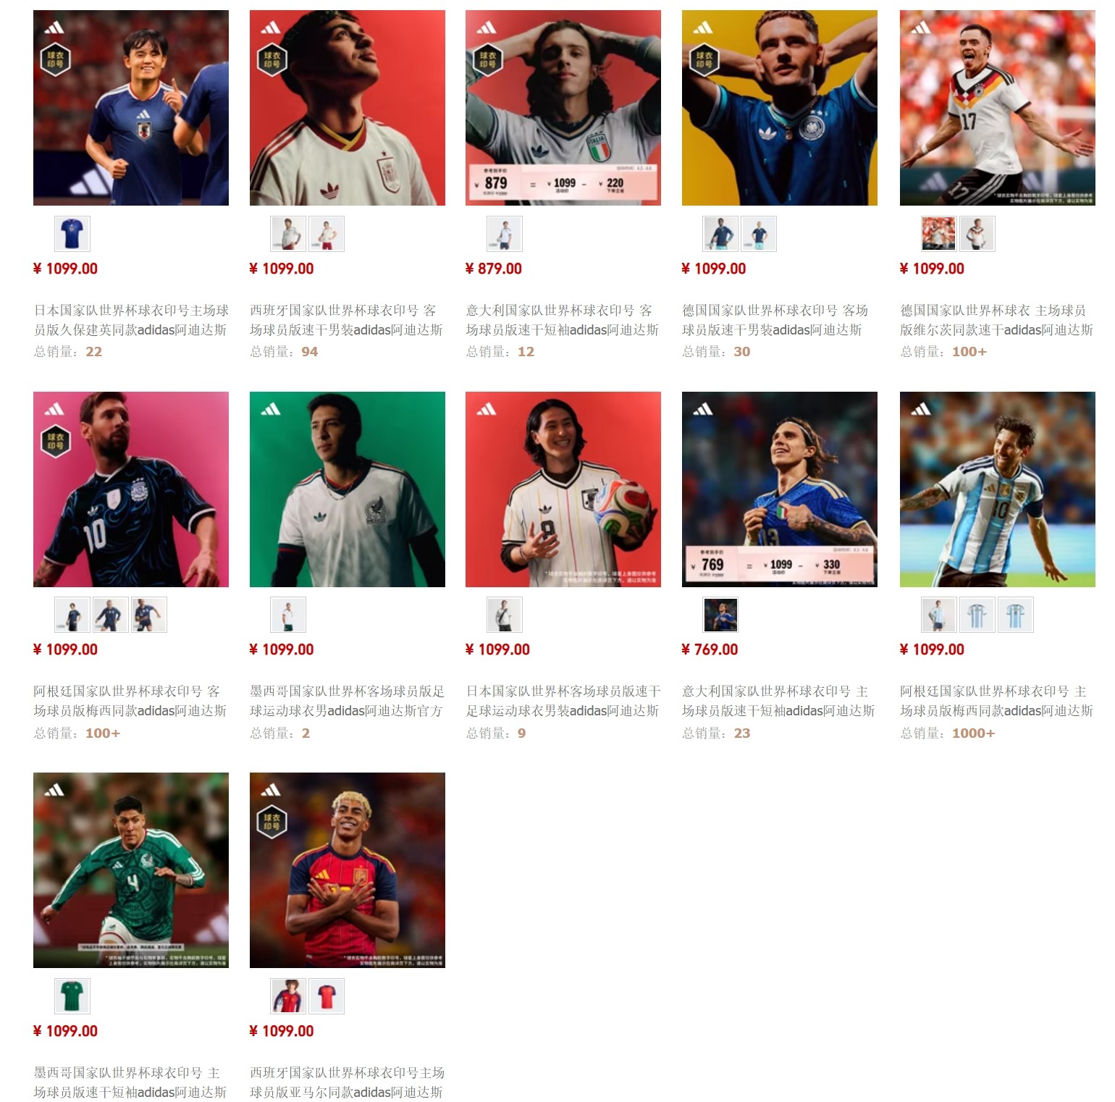The height and width of the screenshot is (1102, 1115).
Task: Select first variant thumbnail under Germany home jersey
Action: point(939,234)
